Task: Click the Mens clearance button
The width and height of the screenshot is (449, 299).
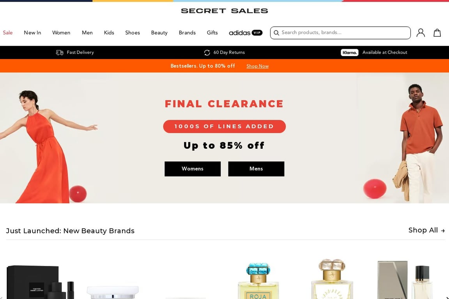Action: point(256,169)
